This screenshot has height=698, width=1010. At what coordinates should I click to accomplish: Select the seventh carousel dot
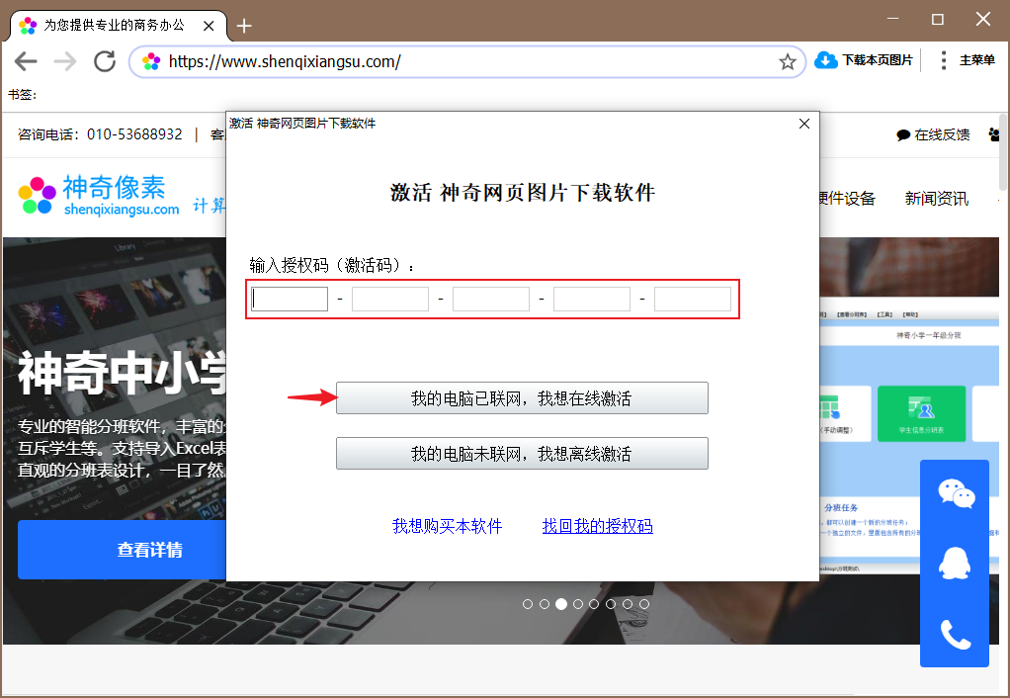pos(628,604)
